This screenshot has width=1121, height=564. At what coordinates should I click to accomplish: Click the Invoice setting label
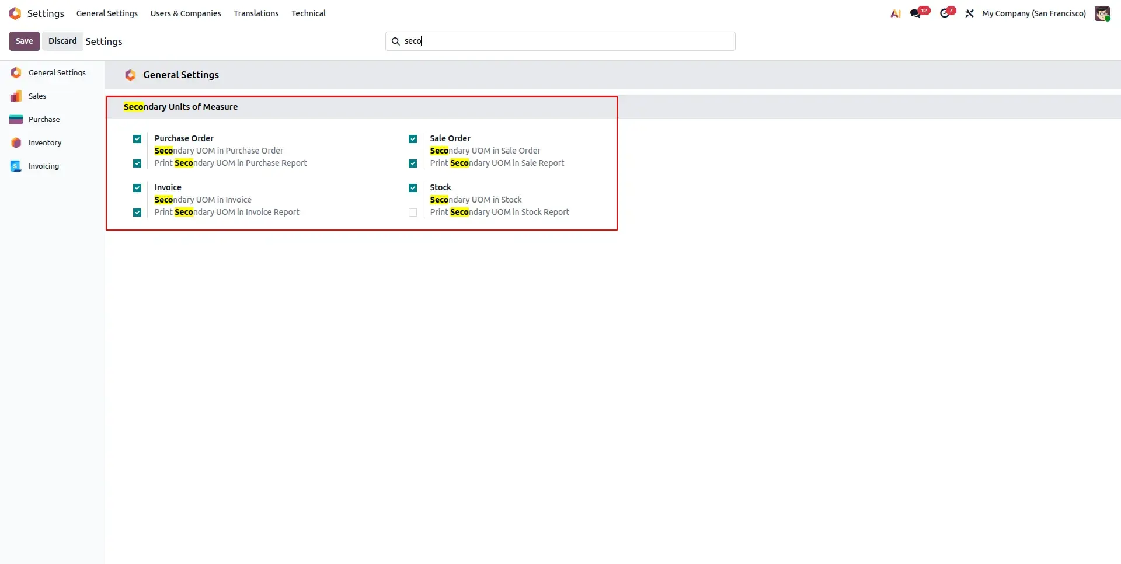pyautogui.click(x=168, y=187)
